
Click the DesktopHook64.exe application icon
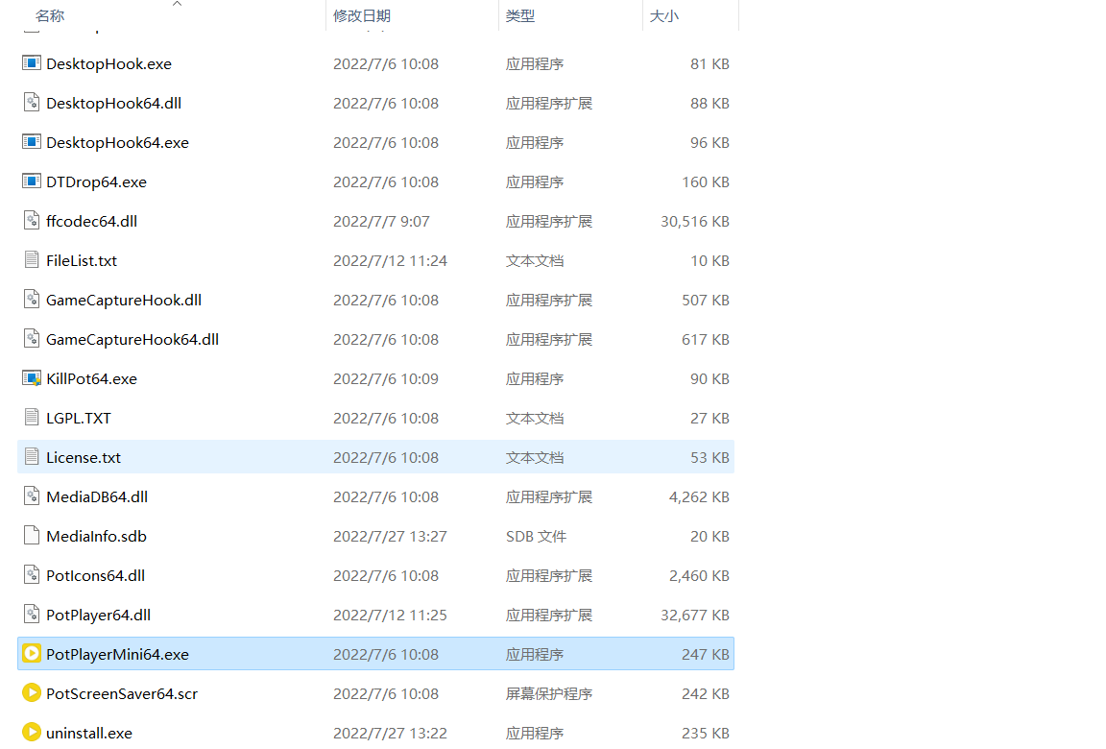31,142
